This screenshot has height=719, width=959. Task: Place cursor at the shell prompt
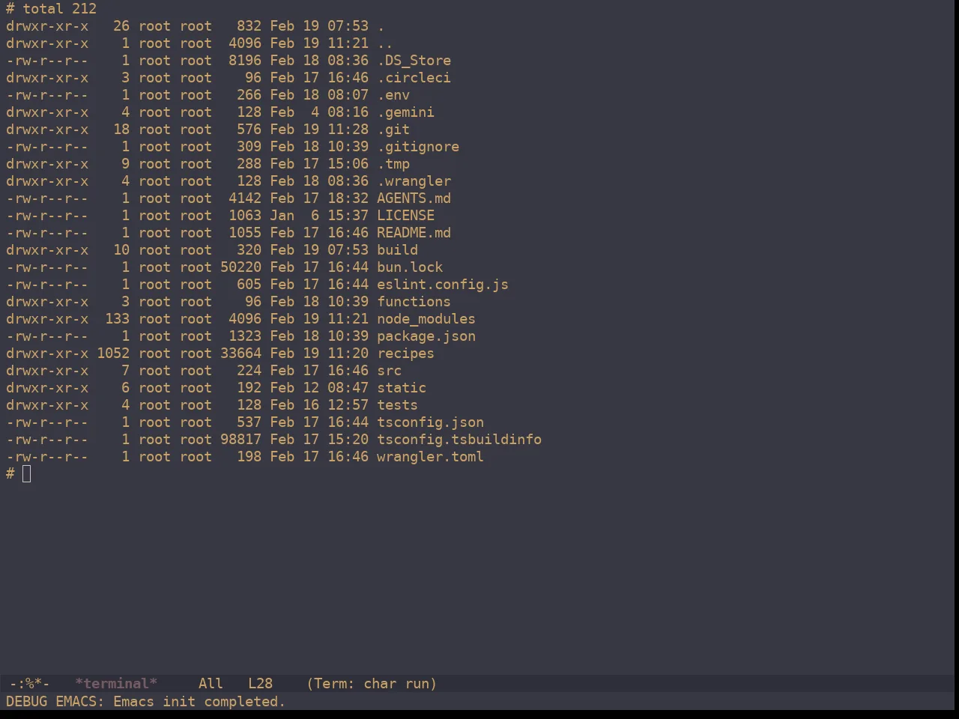tap(27, 474)
